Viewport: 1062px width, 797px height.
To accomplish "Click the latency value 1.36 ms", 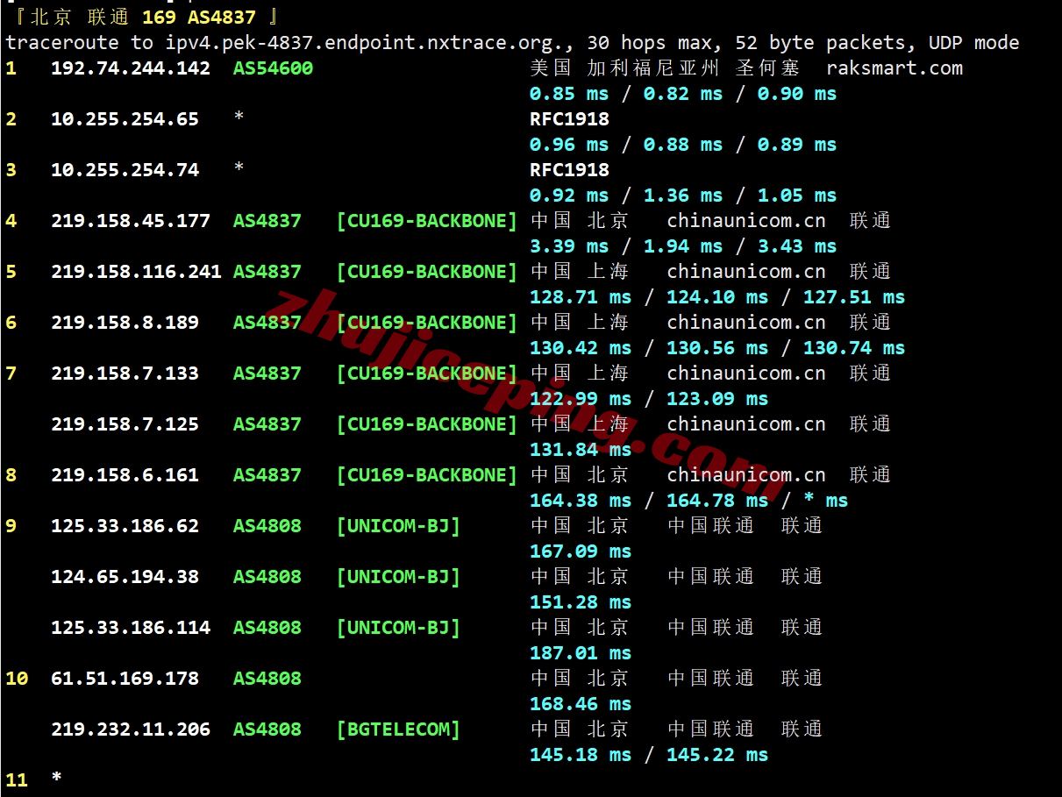I will [683, 196].
